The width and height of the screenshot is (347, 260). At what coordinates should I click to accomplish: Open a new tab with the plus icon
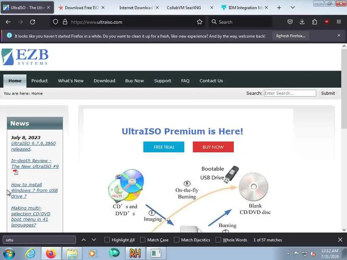(x=279, y=8)
